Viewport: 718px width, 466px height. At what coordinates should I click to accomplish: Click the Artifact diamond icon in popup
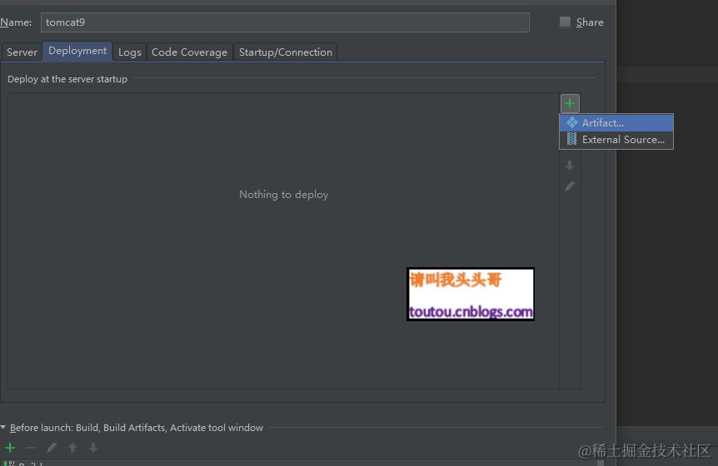[x=572, y=122]
